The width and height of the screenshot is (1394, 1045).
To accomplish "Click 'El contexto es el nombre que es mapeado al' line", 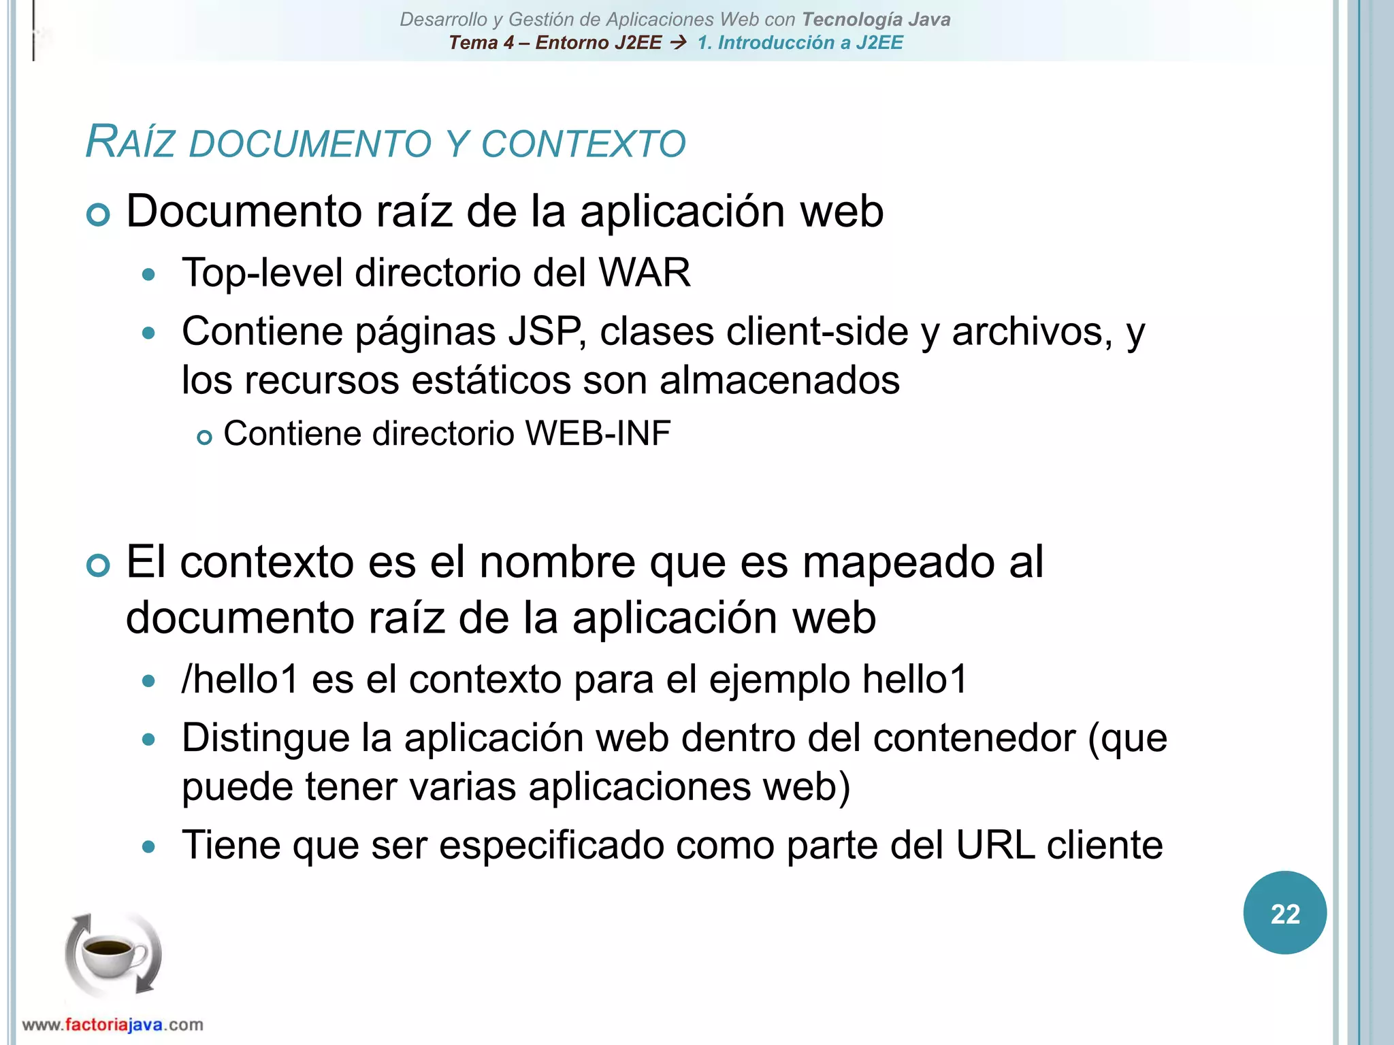I will pos(585,562).
